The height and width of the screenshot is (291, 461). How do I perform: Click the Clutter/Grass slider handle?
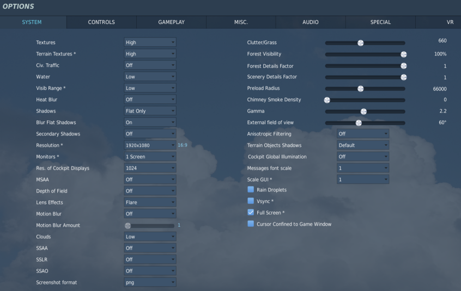click(x=360, y=43)
